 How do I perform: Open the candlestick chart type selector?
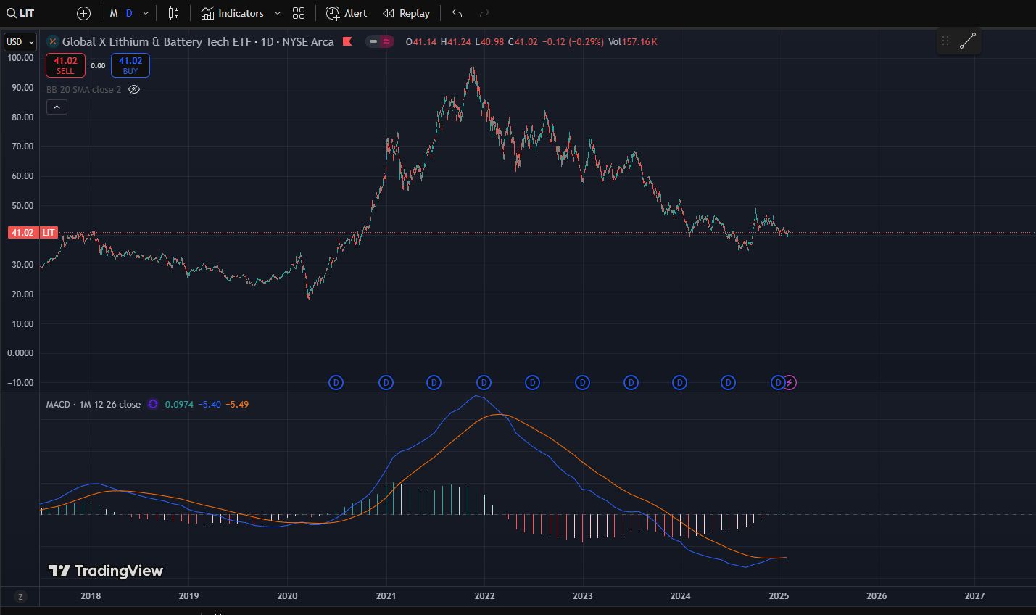[173, 13]
